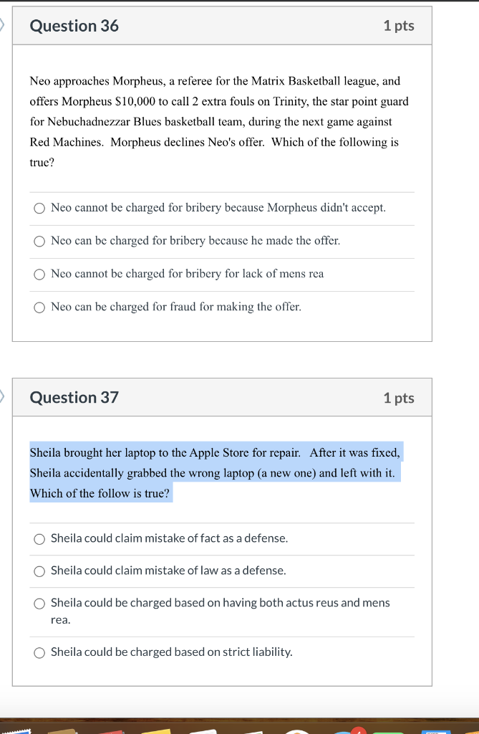
Task: Select 'Sheila could claim mistake of fact as a defense'
Action: (39, 539)
